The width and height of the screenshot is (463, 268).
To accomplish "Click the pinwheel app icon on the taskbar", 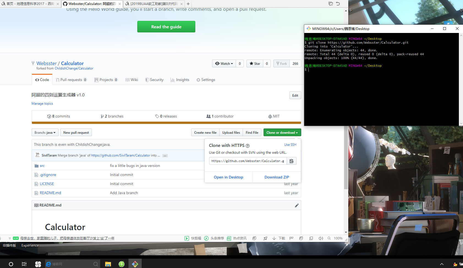I will [x=38, y=264].
